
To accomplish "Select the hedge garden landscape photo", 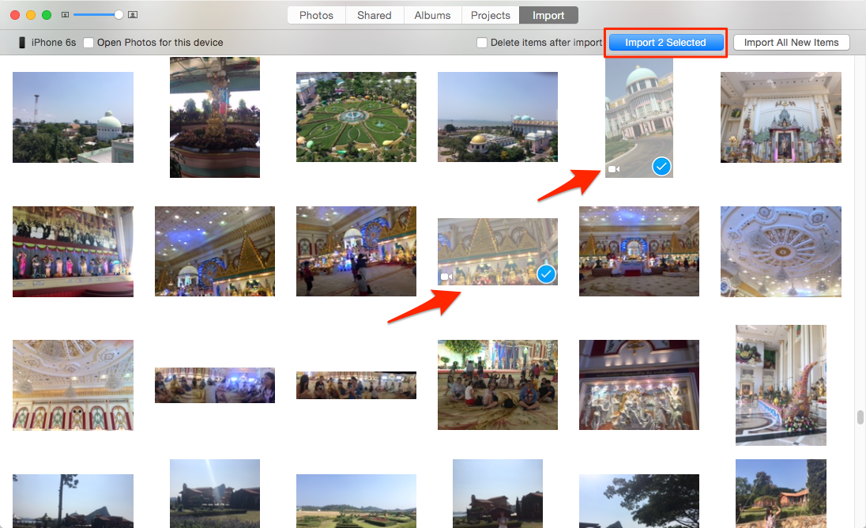I will tap(356, 501).
